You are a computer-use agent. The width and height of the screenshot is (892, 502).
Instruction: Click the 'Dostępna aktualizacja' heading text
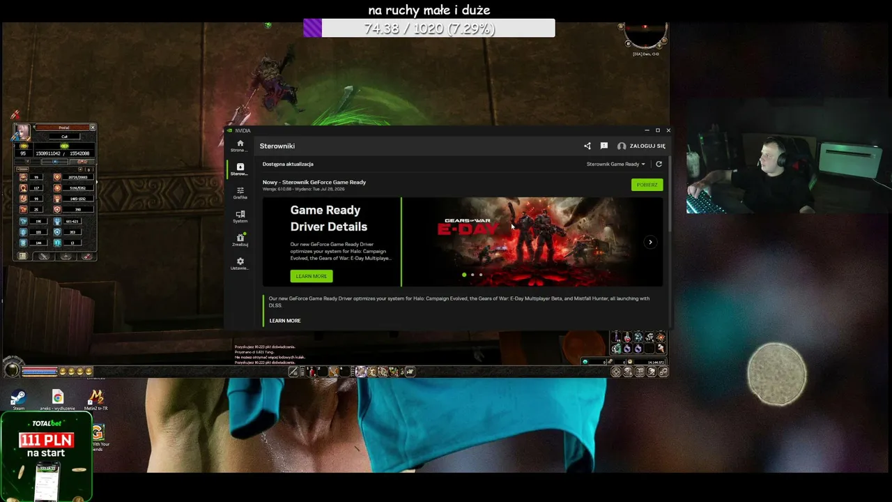click(x=288, y=165)
